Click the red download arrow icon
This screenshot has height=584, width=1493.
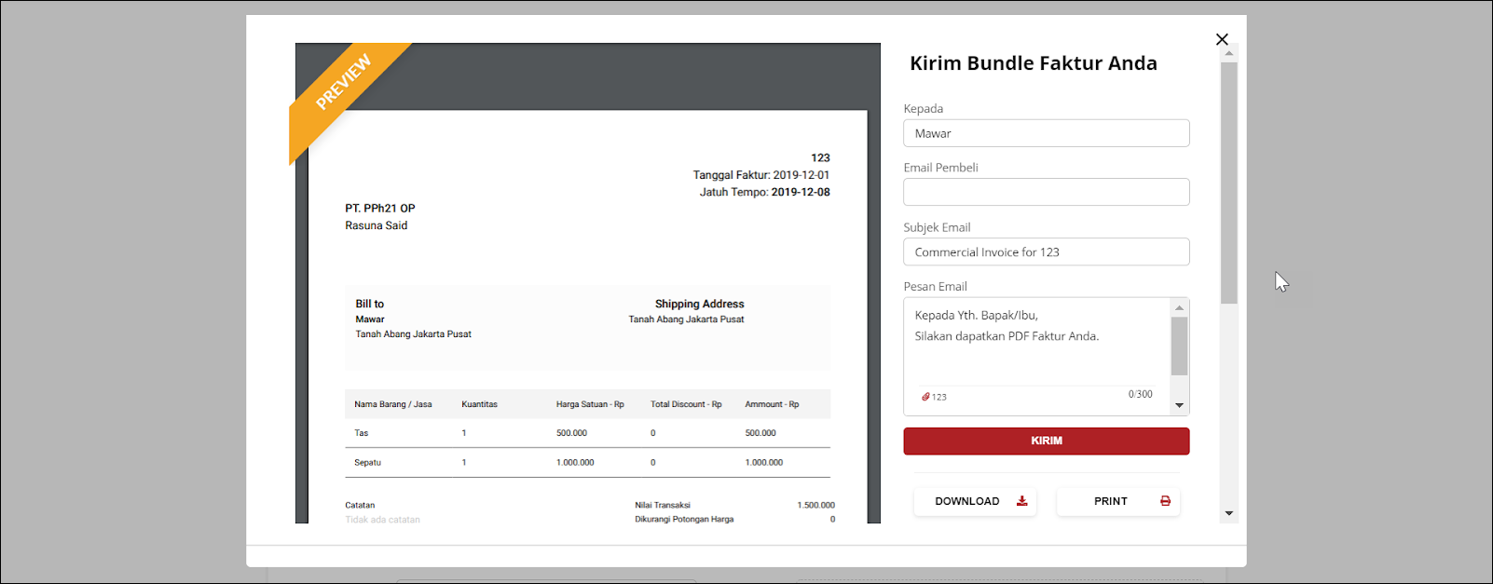click(x=1021, y=501)
